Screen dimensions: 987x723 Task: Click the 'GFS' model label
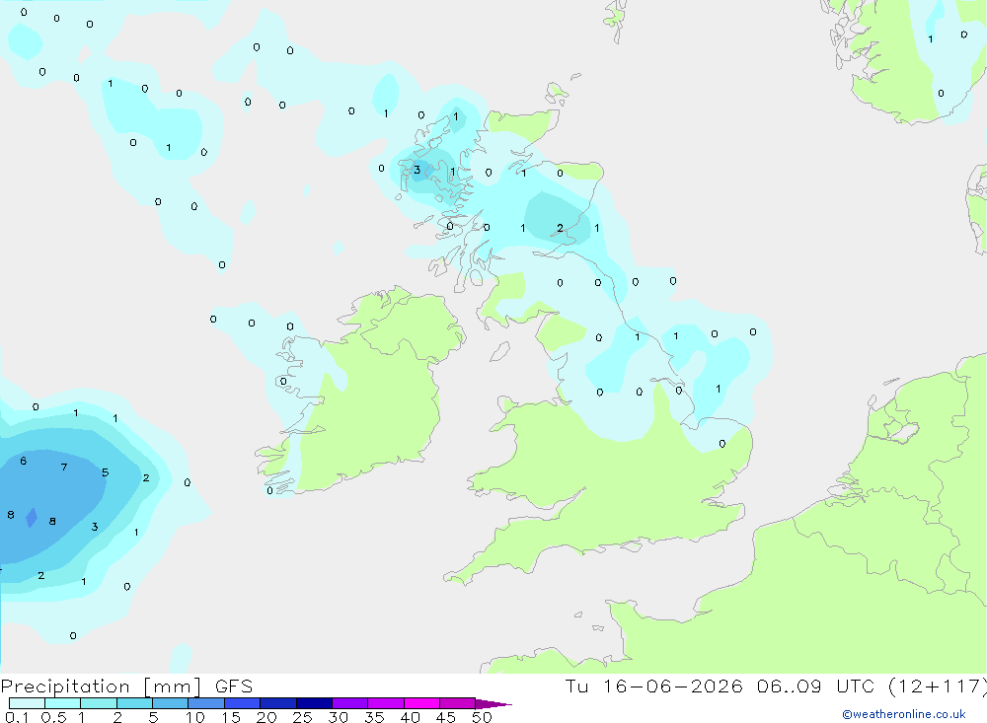click(x=234, y=687)
